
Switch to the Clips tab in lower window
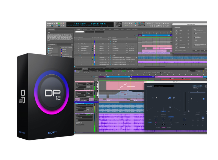(91, 69)
